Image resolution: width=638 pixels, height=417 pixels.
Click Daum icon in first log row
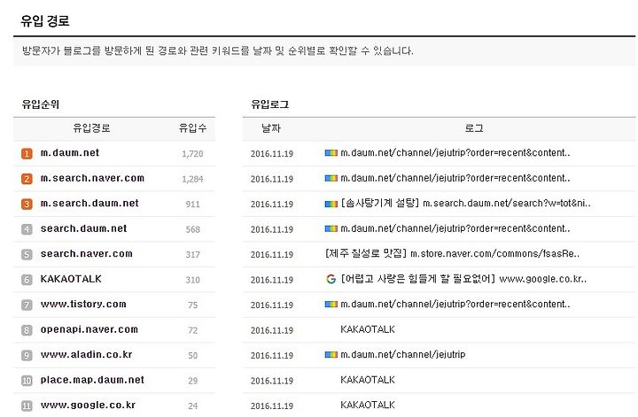tap(331, 153)
